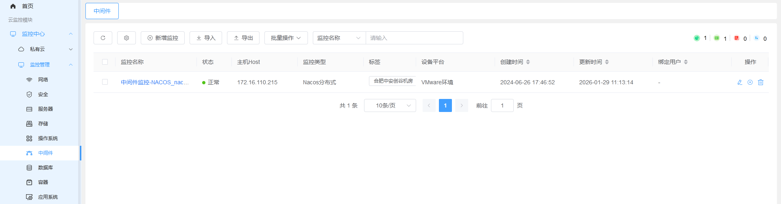Open column settings gear button

pyautogui.click(x=127, y=38)
